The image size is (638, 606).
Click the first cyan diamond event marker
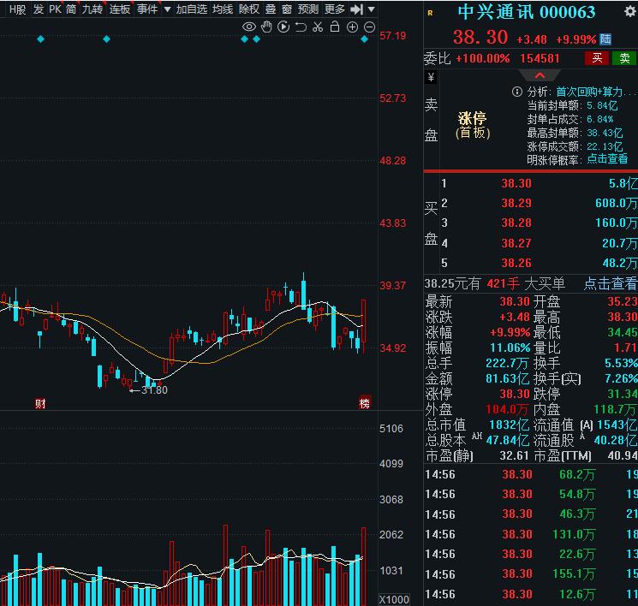pos(40,39)
